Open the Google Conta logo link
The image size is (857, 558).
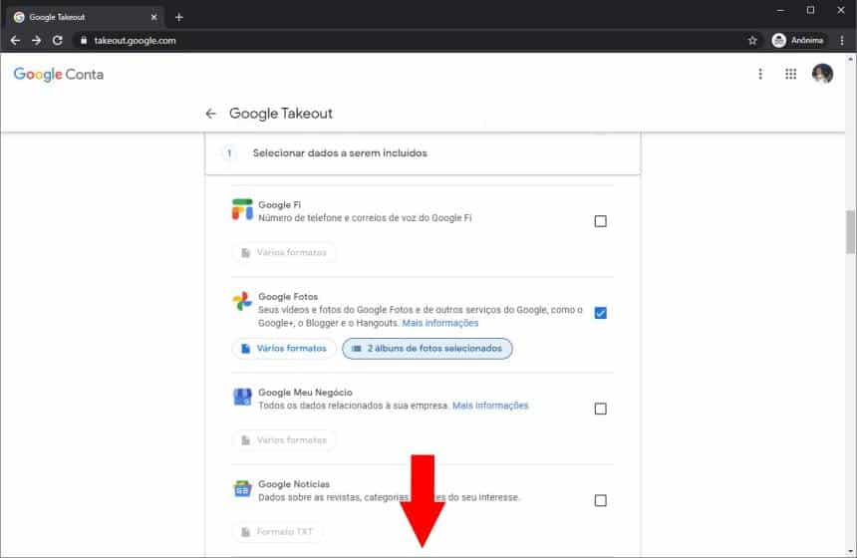59,75
